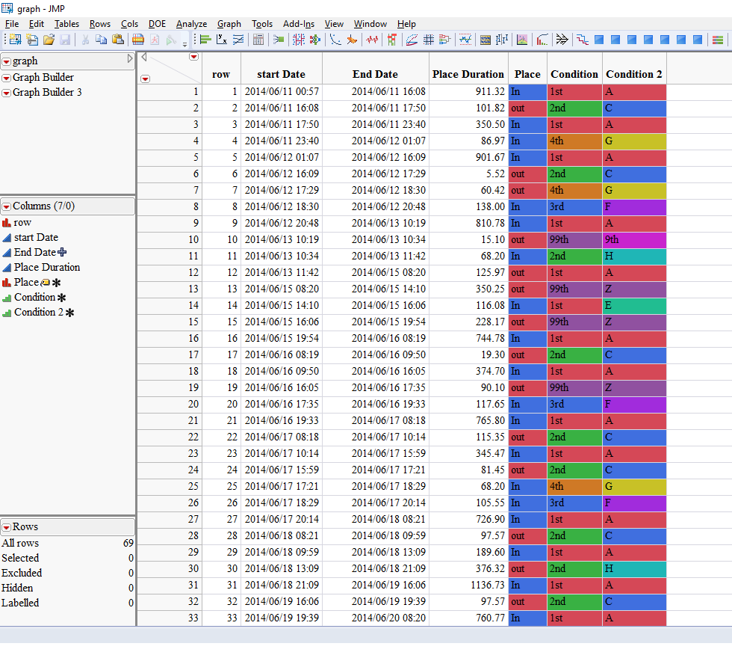Open the red triangle menu beside graph
Screen dimensions: 732x670
coord(8,62)
